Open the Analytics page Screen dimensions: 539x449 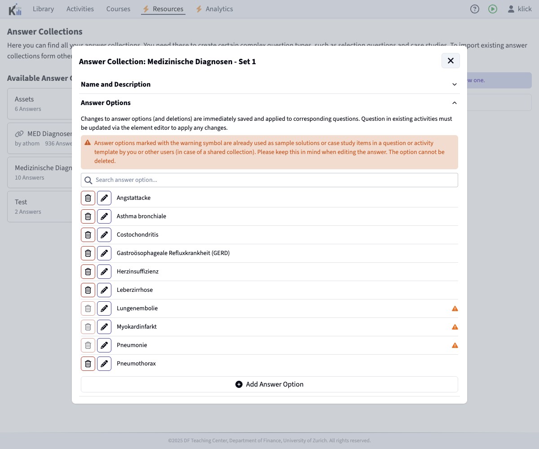click(x=214, y=9)
